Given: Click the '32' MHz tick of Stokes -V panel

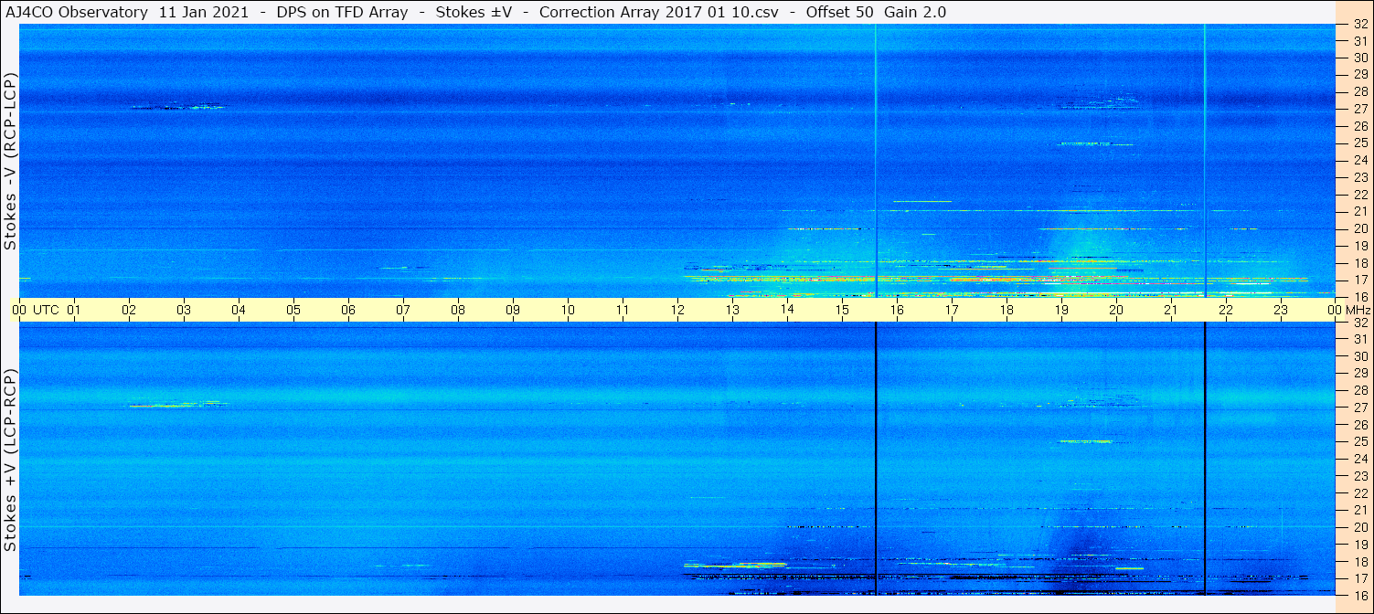Looking at the screenshot, I should [1359, 23].
